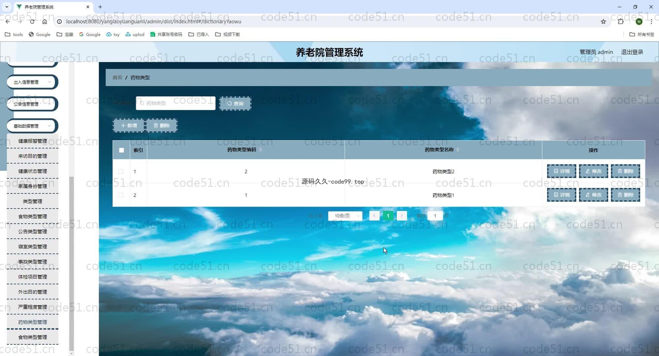The width and height of the screenshot is (659, 356).
Task: Bookmark this page with the star icon
Action: [x=603, y=21]
